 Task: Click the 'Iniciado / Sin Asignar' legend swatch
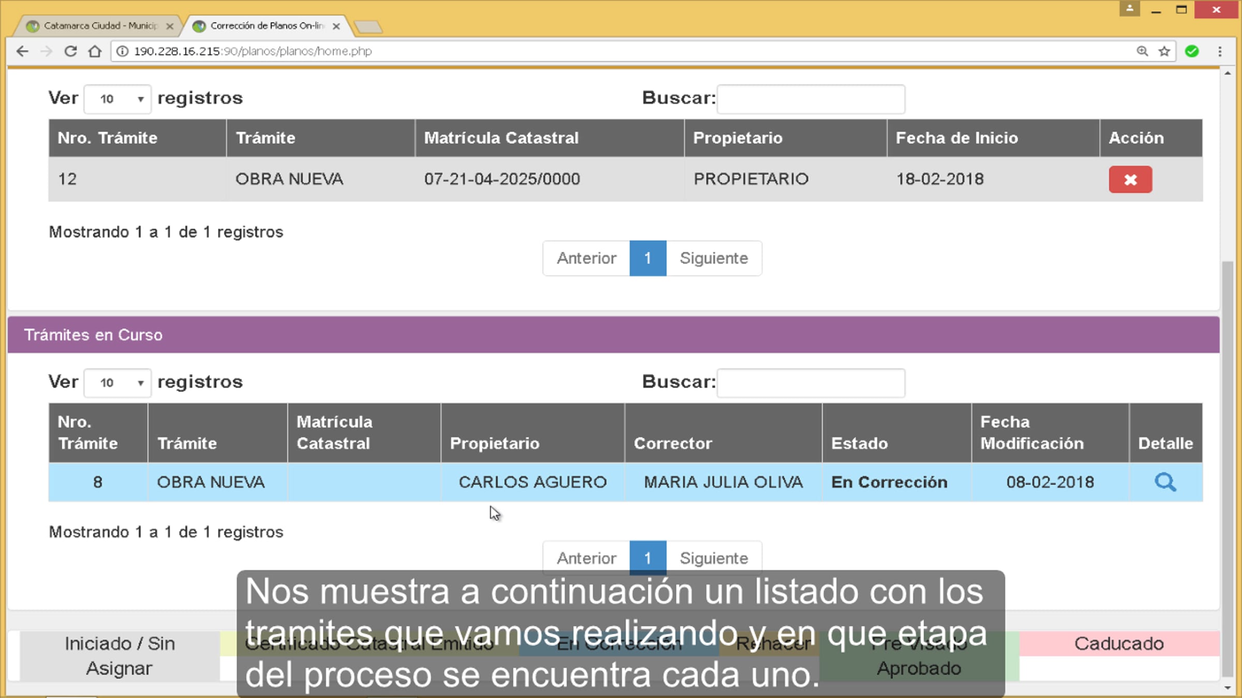pos(120,656)
